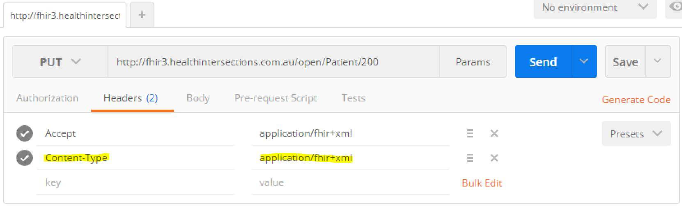
Task: Delete the Content-Type header row
Action: 494,158
